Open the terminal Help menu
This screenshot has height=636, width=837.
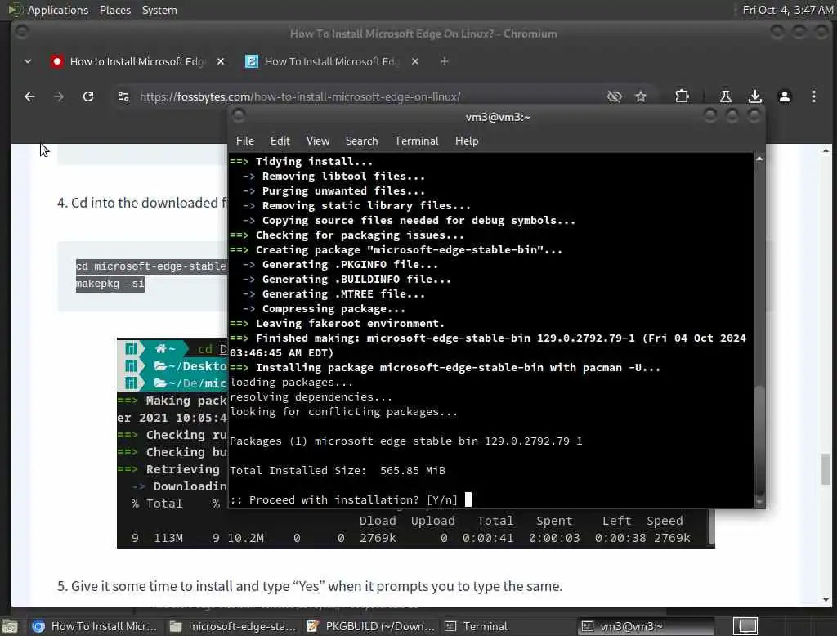pyautogui.click(x=467, y=141)
